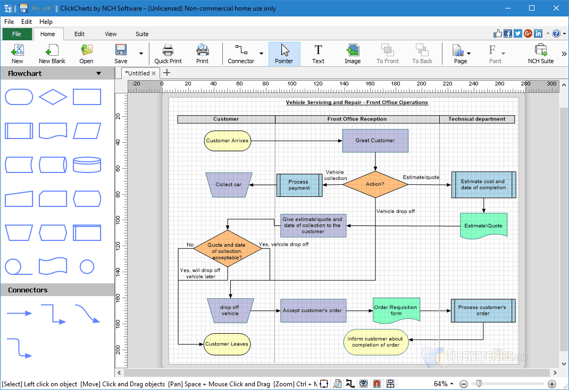Open the Save dropdown arrow

point(141,54)
